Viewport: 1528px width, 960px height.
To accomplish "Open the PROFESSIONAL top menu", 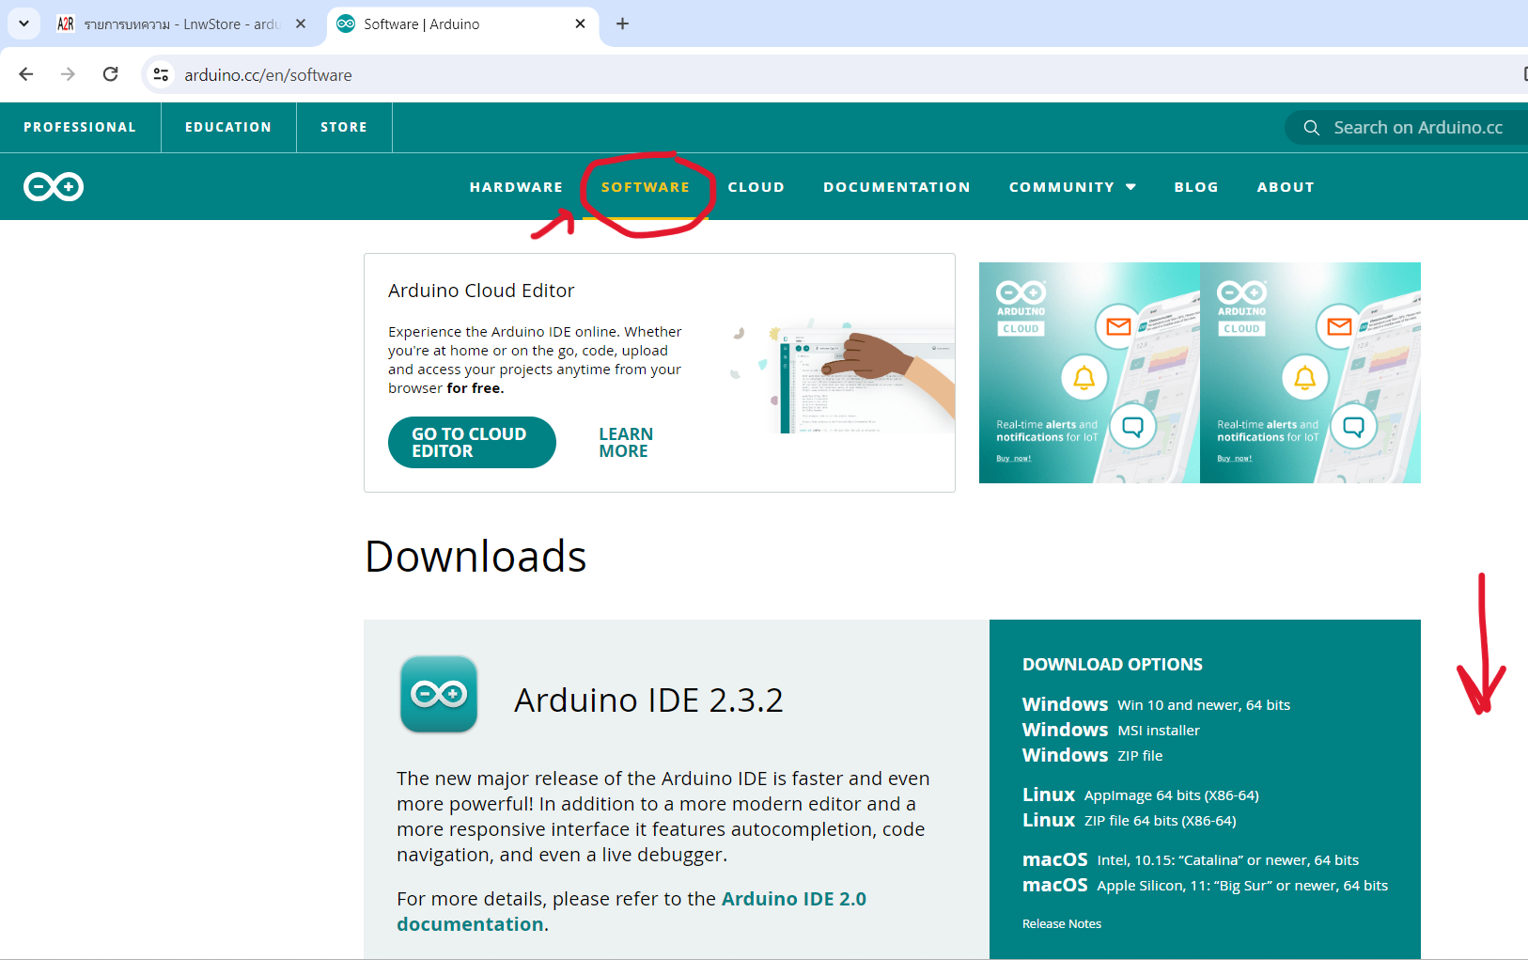I will pyautogui.click(x=80, y=127).
